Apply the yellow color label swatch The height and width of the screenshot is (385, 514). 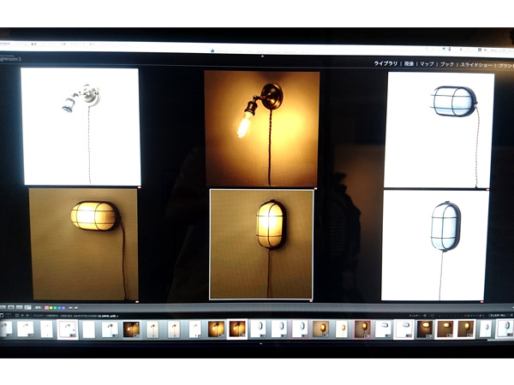[x=51, y=308]
